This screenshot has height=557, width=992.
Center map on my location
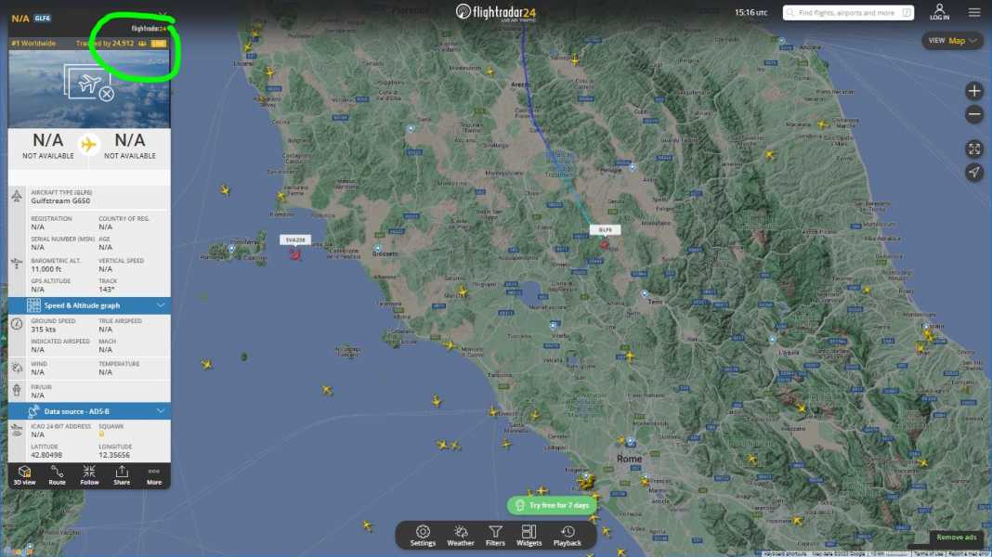point(974,172)
